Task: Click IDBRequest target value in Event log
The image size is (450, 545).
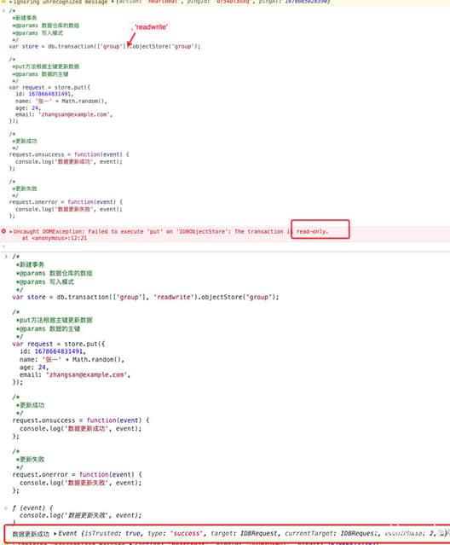Action: coord(260,534)
